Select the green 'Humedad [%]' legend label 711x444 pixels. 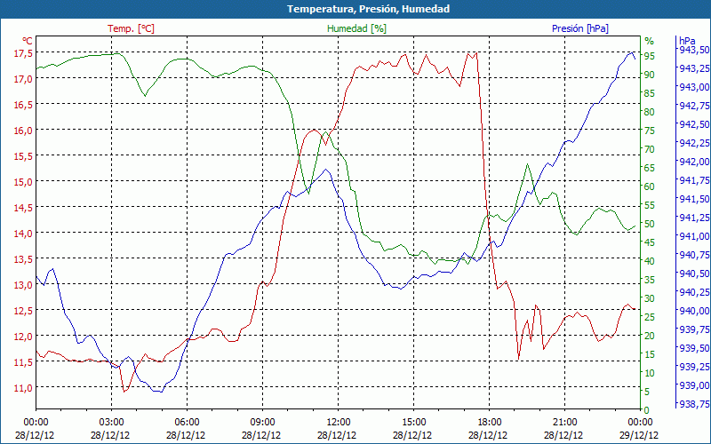click(x=356, y=28)
